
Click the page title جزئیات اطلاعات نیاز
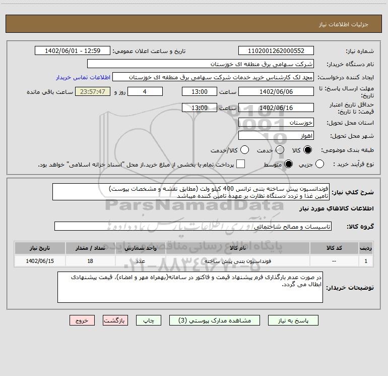[344, 24]
